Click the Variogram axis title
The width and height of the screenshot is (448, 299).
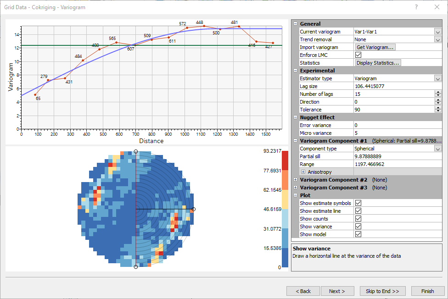tap(11, 77)
